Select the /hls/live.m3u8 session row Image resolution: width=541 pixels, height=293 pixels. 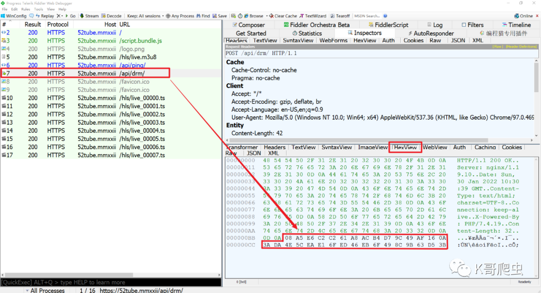pyautogui.click(x=138, y=57)
